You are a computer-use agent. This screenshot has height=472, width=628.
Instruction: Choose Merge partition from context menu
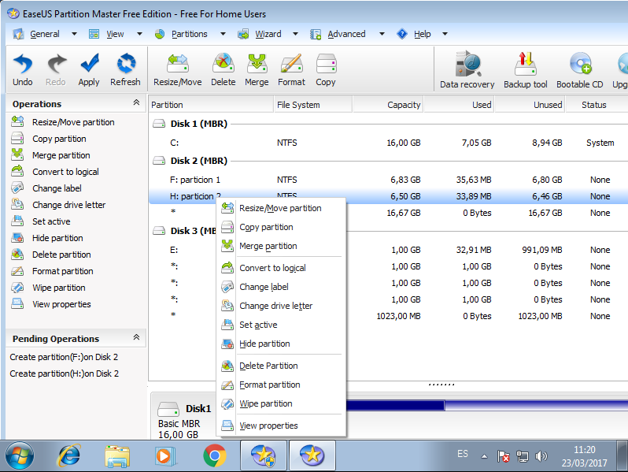[x=281, y=246]
